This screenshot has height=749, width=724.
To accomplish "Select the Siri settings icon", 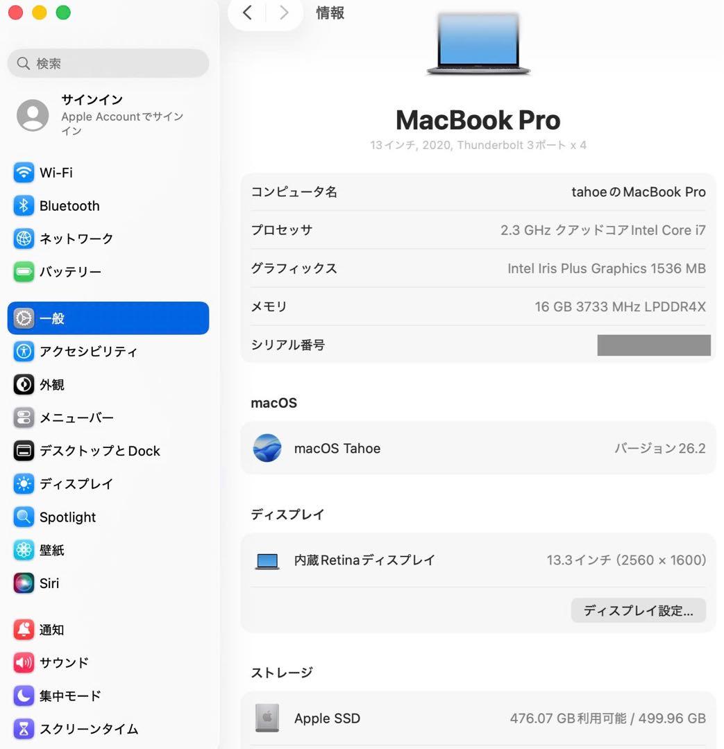I will (x=24, y=583).
